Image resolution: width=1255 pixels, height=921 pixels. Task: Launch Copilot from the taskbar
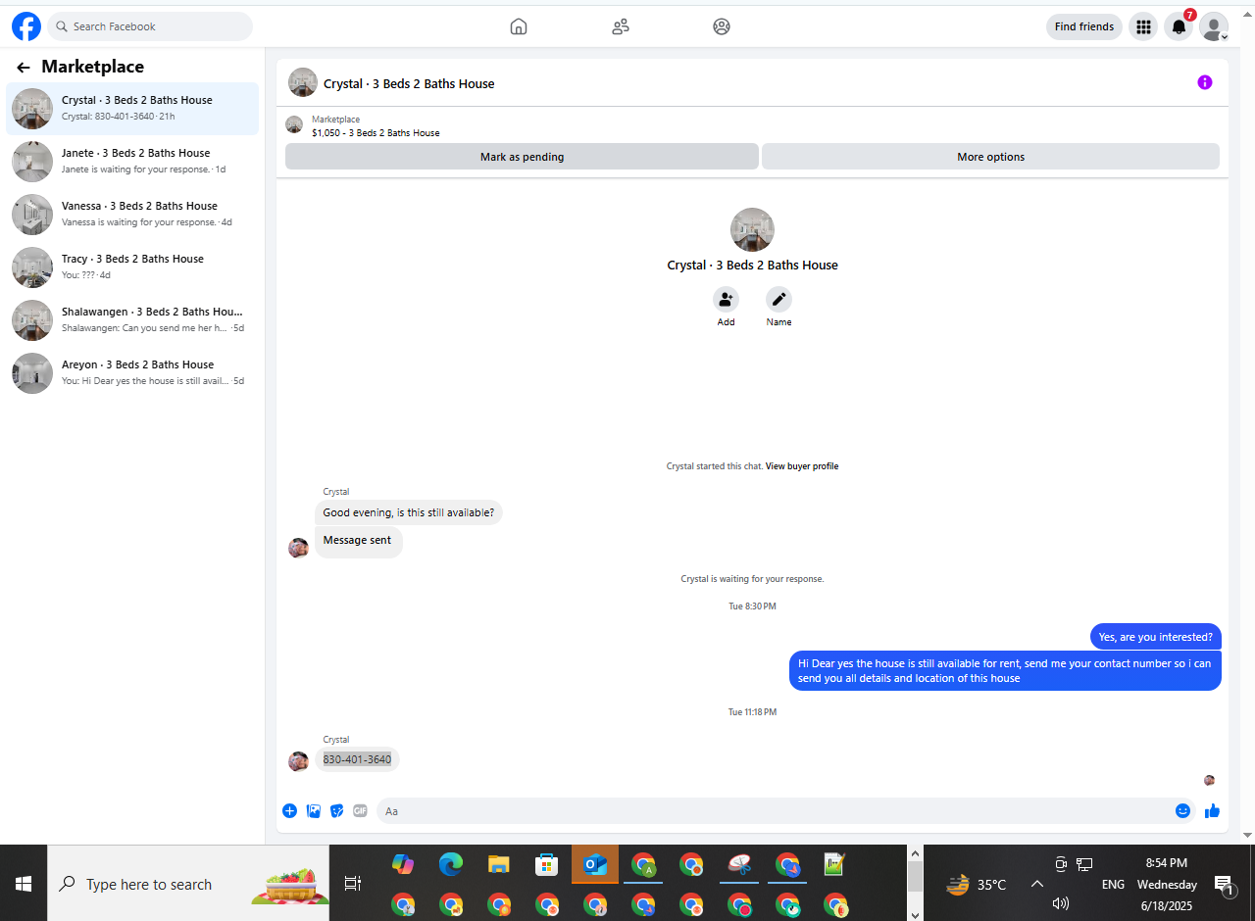(402, 864)
